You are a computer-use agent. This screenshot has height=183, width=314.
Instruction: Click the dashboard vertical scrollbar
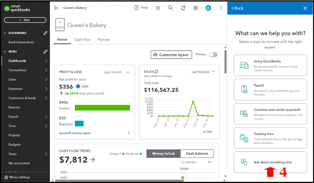click(x=225, y=62)
